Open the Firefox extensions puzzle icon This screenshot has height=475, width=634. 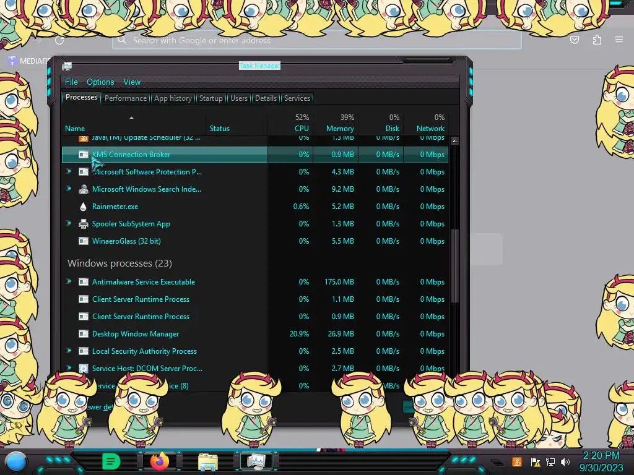coord(597,40)
